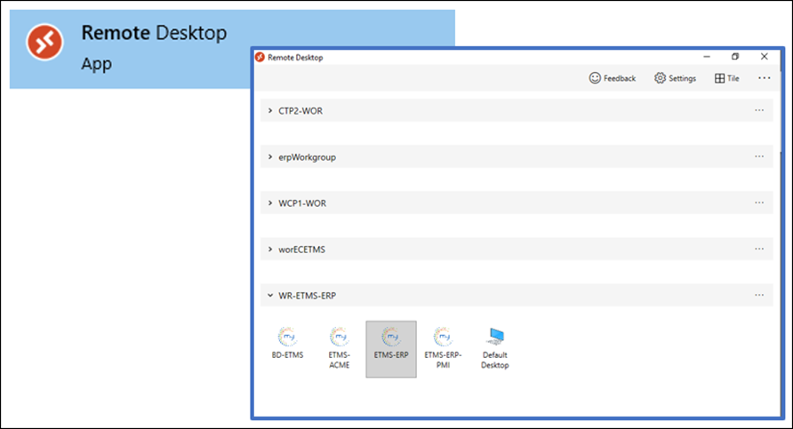Collapse the WR-ETMS-ERP workspace group
Screen dimensions: 793x429
pyautogui.click(x=270, y=296)
